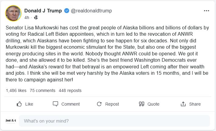
Task: View the 1,486 likes list
Action: [x=16, y=90]
